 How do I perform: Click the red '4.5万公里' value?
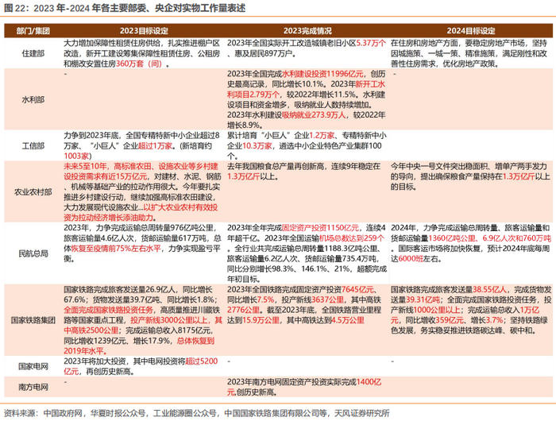click(348, 320)
